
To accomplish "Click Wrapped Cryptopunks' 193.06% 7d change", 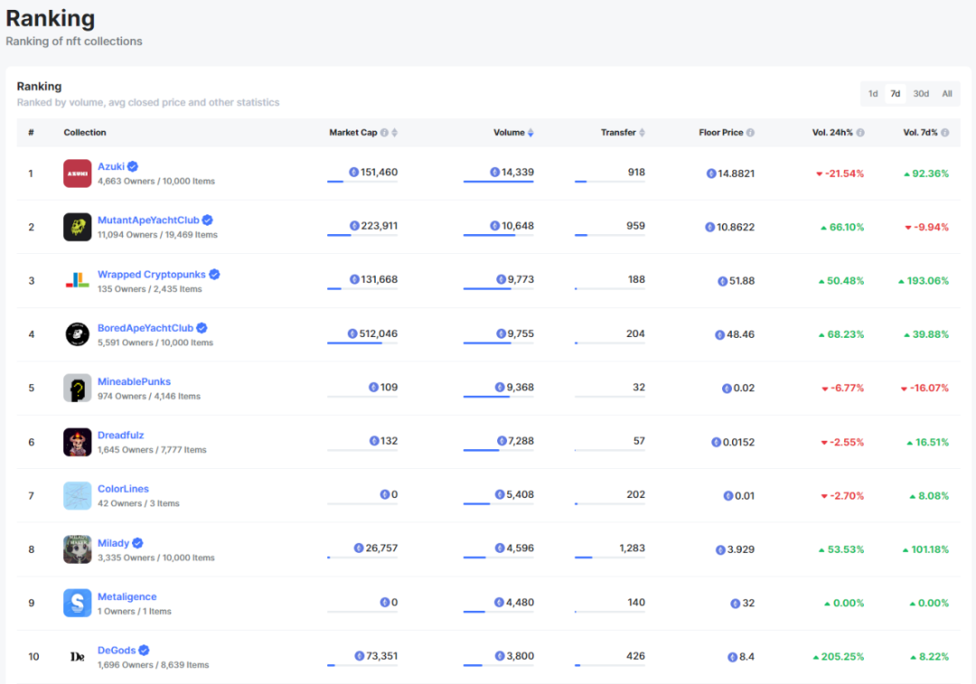I will 923,281.
